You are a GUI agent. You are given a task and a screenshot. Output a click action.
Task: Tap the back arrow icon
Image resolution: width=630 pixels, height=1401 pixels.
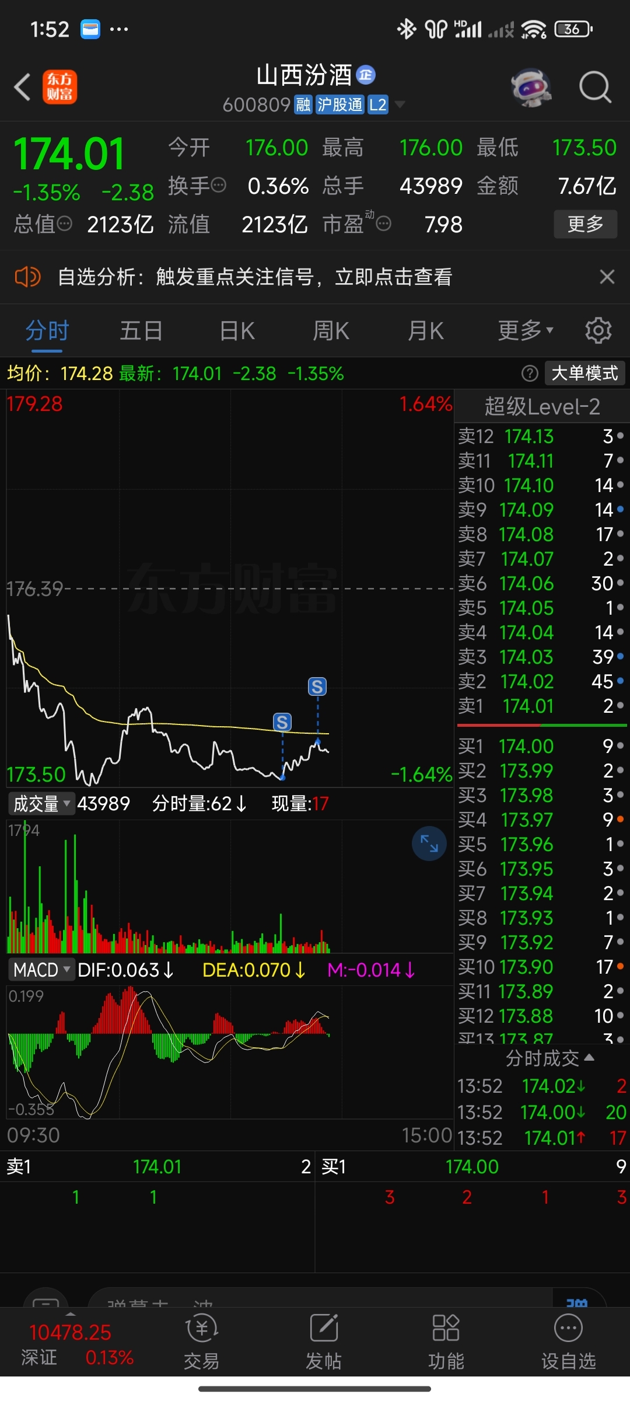pos(22,88)
